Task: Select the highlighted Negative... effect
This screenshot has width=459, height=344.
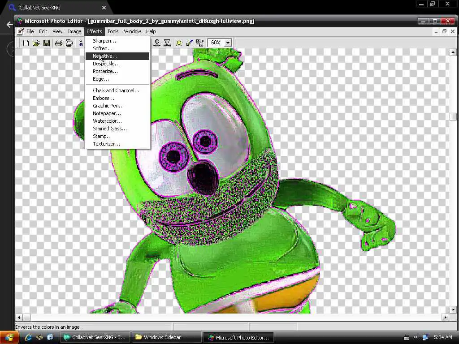Action: [x=117, y=56]
